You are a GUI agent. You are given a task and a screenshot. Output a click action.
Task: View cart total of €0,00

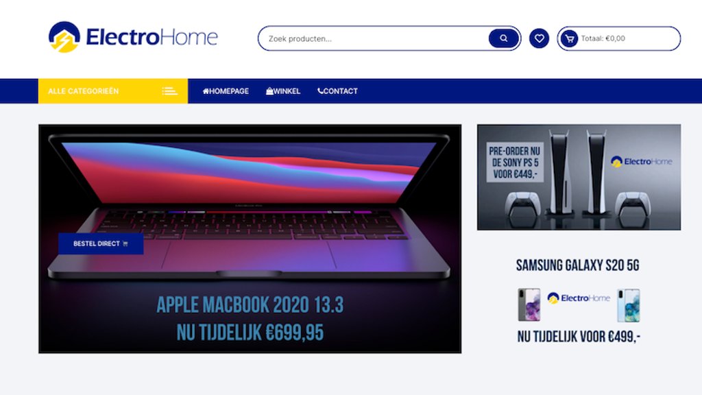(x=603, y=38)
